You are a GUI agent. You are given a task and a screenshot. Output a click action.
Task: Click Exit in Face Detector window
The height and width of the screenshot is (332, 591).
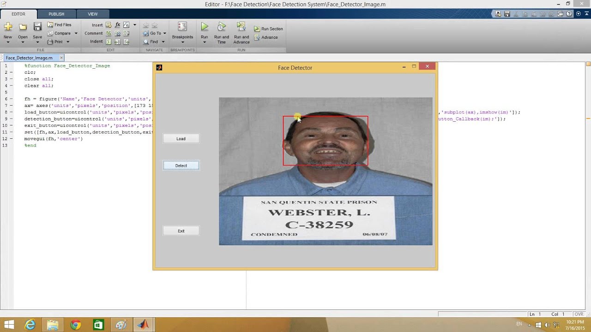coord(181,231)
